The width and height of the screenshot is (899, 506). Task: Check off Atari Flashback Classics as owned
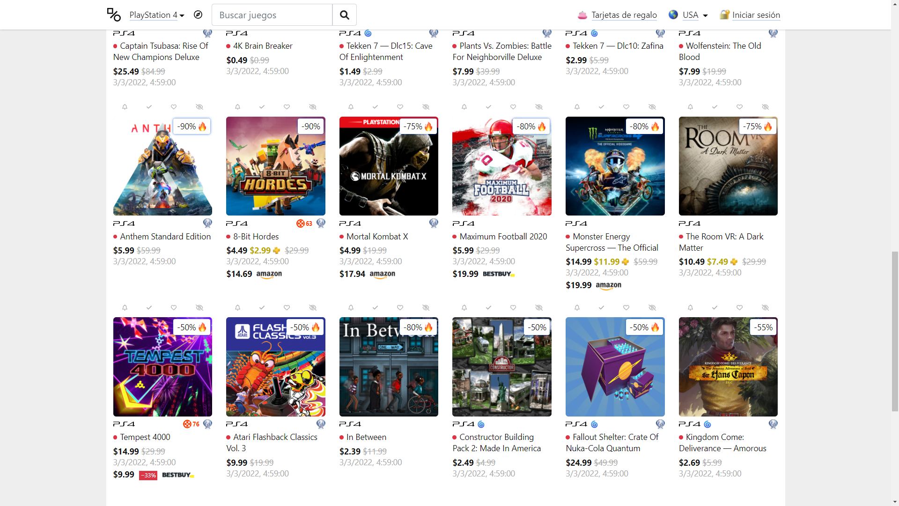point(262,308)
